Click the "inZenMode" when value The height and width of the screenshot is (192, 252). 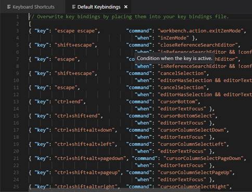pos(173,38)
